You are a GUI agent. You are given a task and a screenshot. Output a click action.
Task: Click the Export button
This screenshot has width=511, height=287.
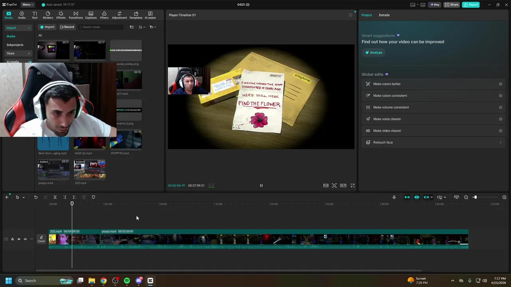tap(471, 5)
